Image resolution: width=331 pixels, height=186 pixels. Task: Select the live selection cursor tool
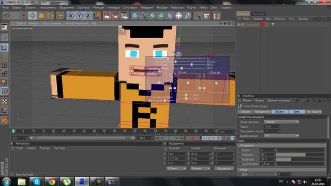click(23, 16)
